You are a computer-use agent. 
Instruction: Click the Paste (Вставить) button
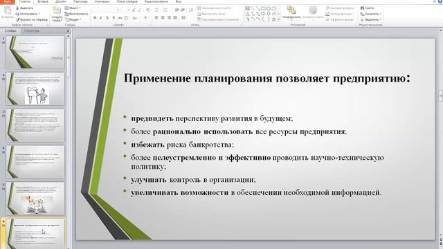tap(8, 13)
